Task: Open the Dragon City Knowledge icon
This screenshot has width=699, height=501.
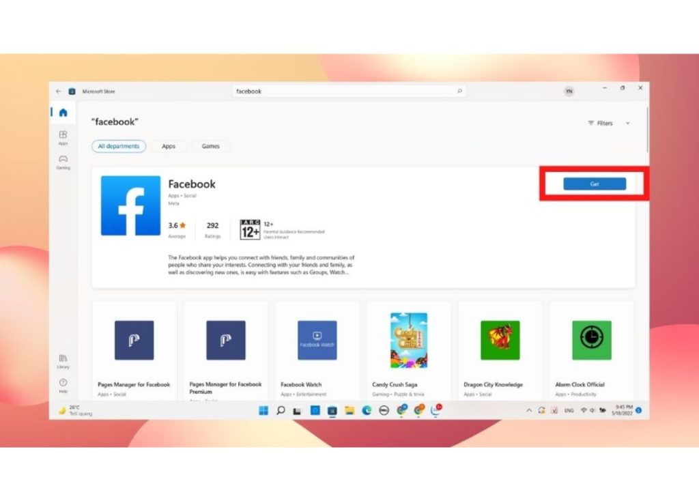Action: click(500, 340)
